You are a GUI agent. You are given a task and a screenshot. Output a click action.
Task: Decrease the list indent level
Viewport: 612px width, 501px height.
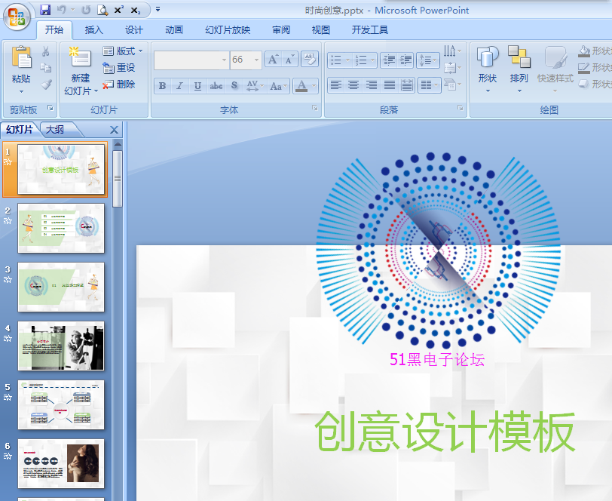[x=389, y=60]
